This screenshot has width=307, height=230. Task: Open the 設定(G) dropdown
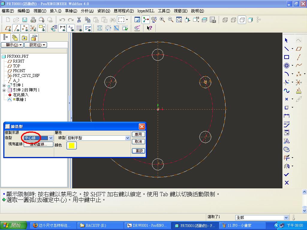(36, 45)
